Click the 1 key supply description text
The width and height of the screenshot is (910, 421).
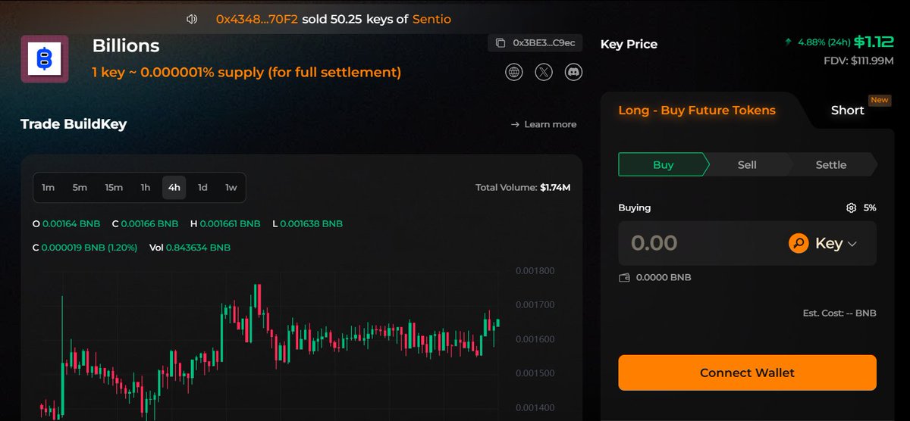click(246, 73)
